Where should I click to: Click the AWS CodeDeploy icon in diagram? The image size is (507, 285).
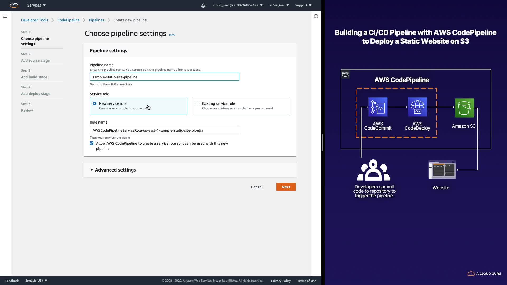pyautogui.click(x=417, y=107)
